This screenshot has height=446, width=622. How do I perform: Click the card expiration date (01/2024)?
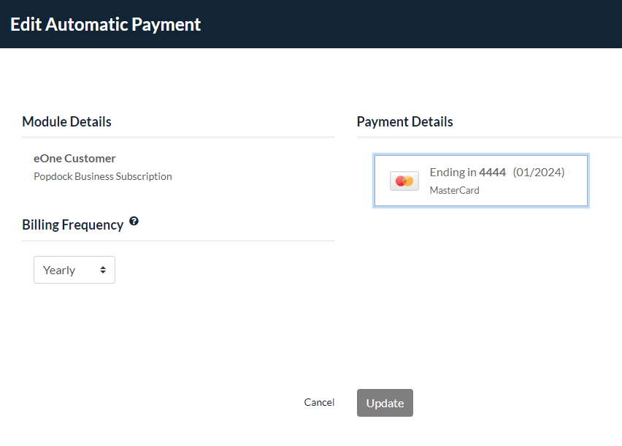click(x=539, y=173)
